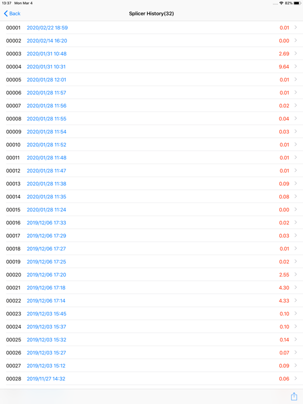Go back using the Back button

pos(12,14)
